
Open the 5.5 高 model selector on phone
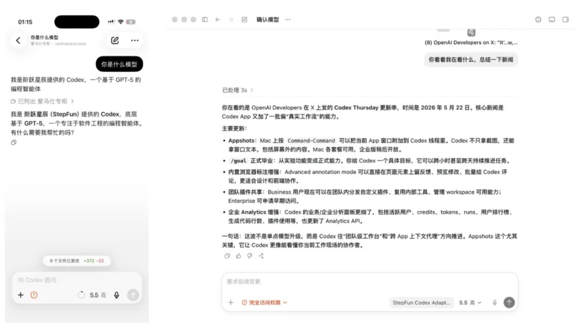coord(98,295)
